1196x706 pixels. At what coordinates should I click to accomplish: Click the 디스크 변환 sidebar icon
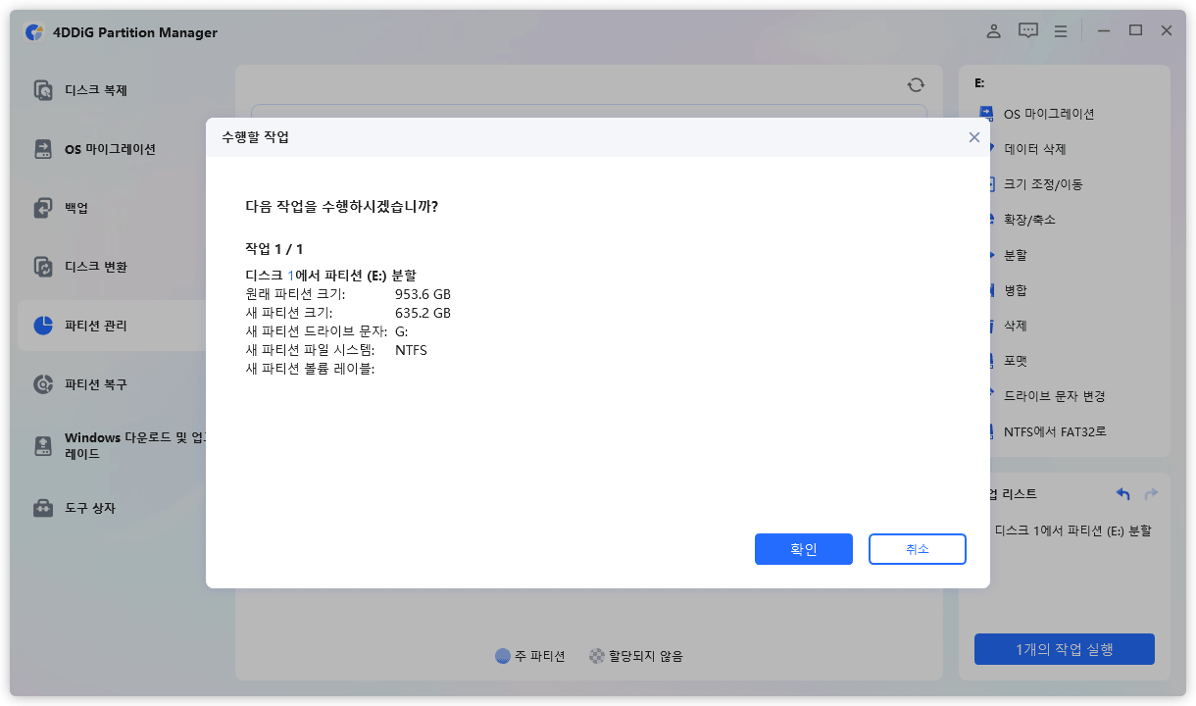43,267
